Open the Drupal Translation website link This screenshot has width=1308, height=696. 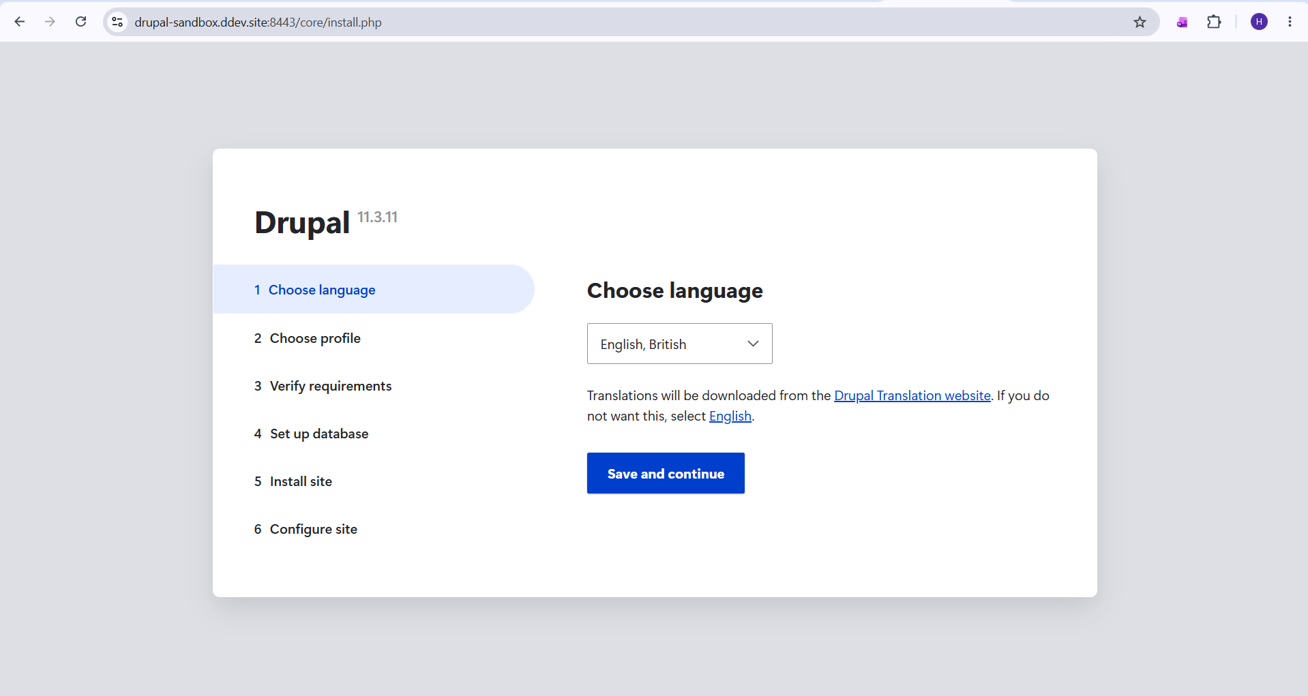(912, 395)
